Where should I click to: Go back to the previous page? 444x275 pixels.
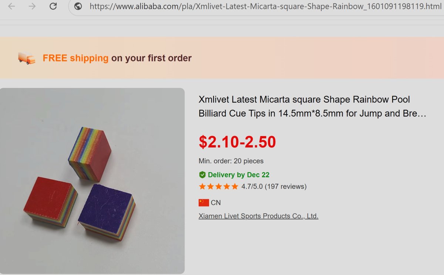tap(11, 6)
